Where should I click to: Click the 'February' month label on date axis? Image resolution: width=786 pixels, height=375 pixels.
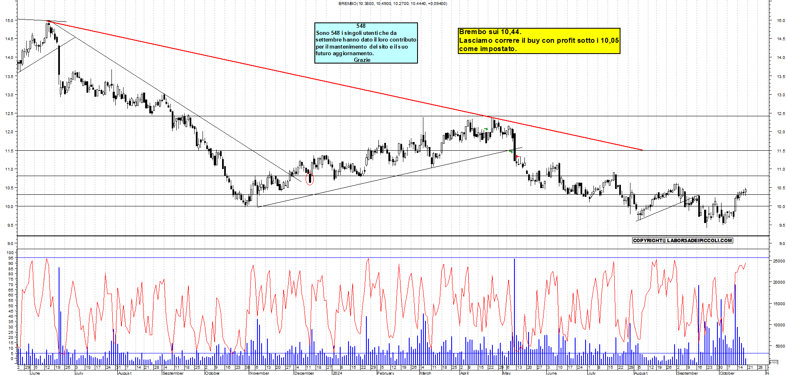point(386,373)
